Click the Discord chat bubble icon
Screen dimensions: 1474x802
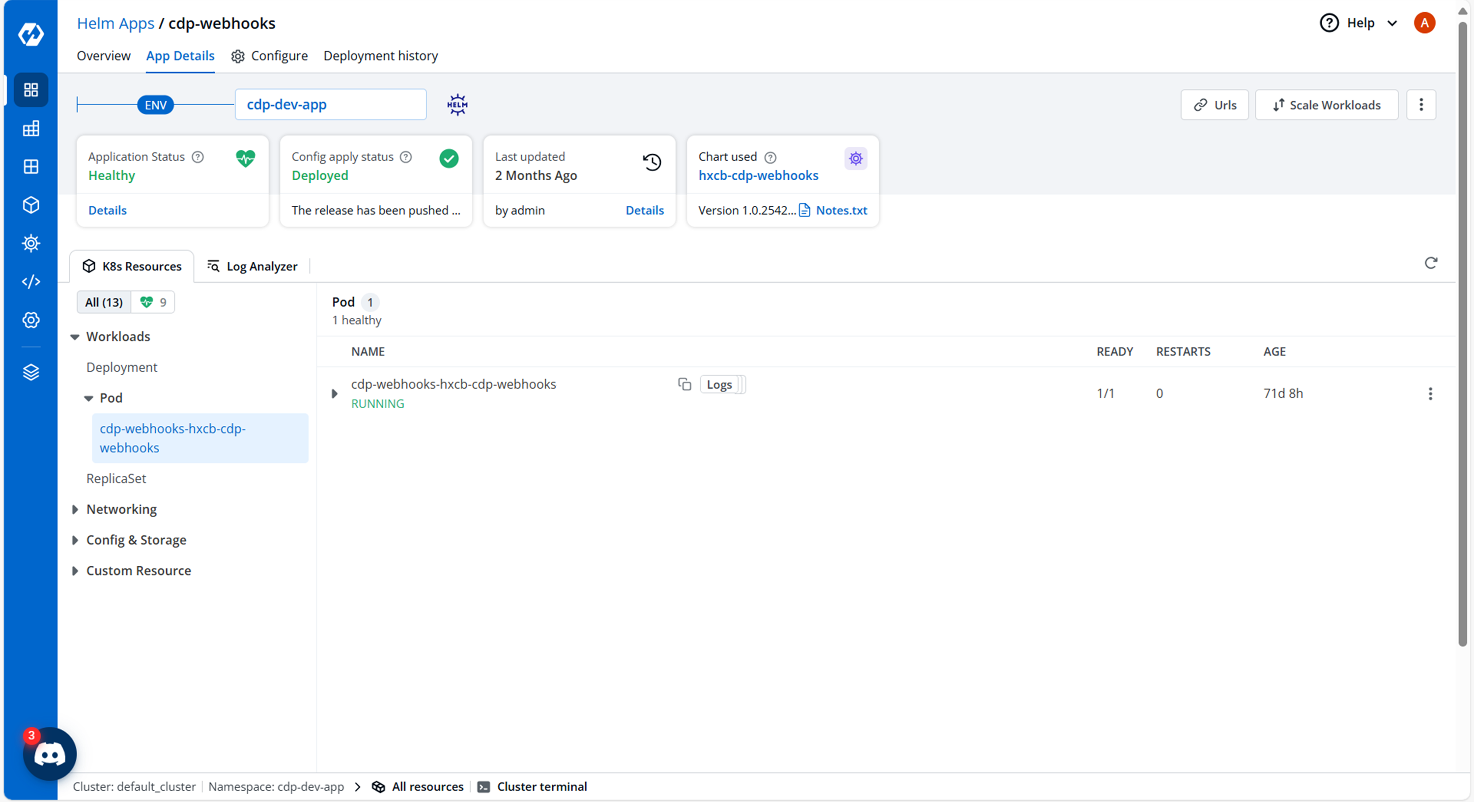pyautogui.click(x=50, y=754)
